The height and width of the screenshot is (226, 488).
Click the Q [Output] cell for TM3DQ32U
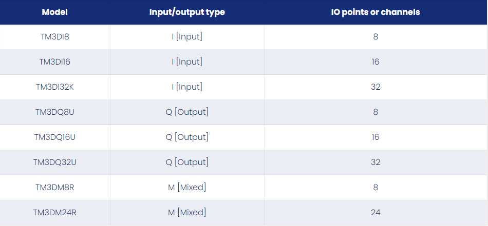pyautogui.click(x=187, y=162)
